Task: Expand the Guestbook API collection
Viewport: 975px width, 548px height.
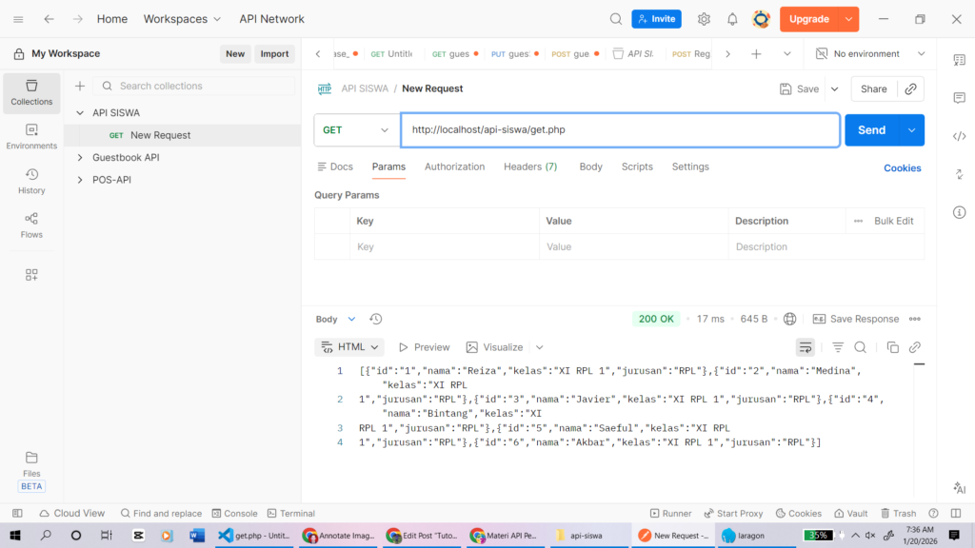Action: (x=80, y=157)
